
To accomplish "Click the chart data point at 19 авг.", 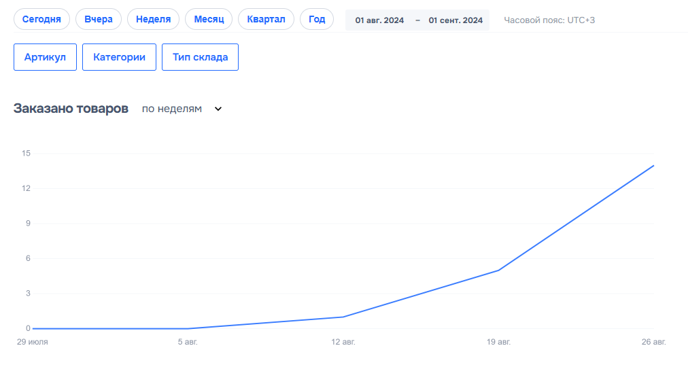I will 499,270.
